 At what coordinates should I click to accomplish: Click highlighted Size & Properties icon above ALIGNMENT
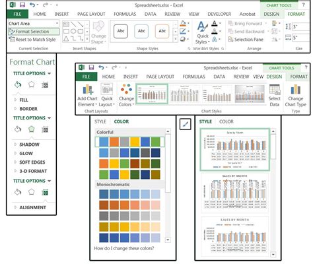(x=45, y=193)
